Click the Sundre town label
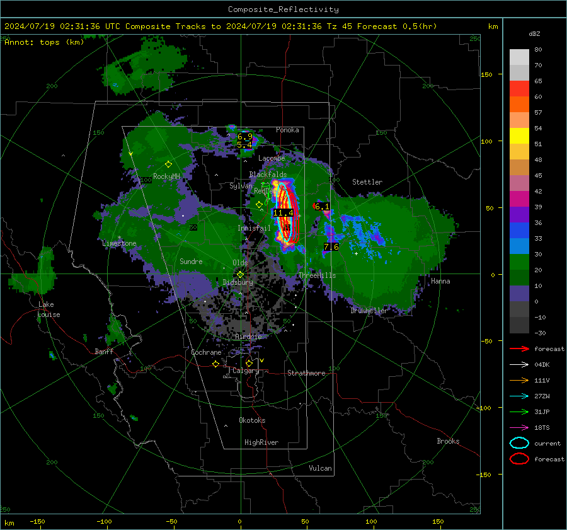 point(191,261)
